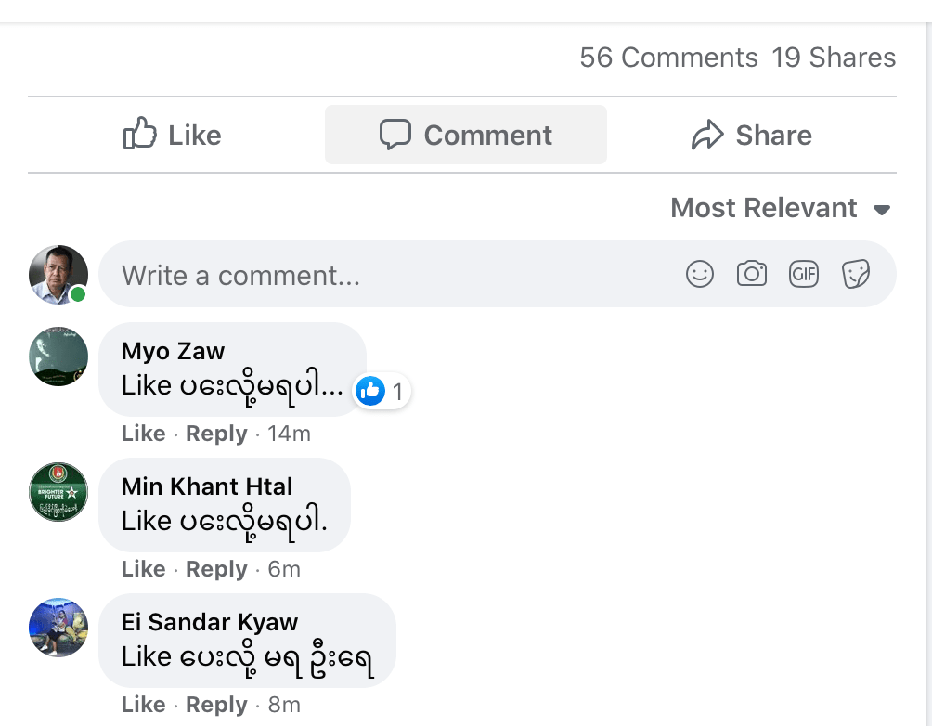Viewport: 932px width, 726px height.
Task: Attach a photo with the camera icon
Action: (752, 274)
